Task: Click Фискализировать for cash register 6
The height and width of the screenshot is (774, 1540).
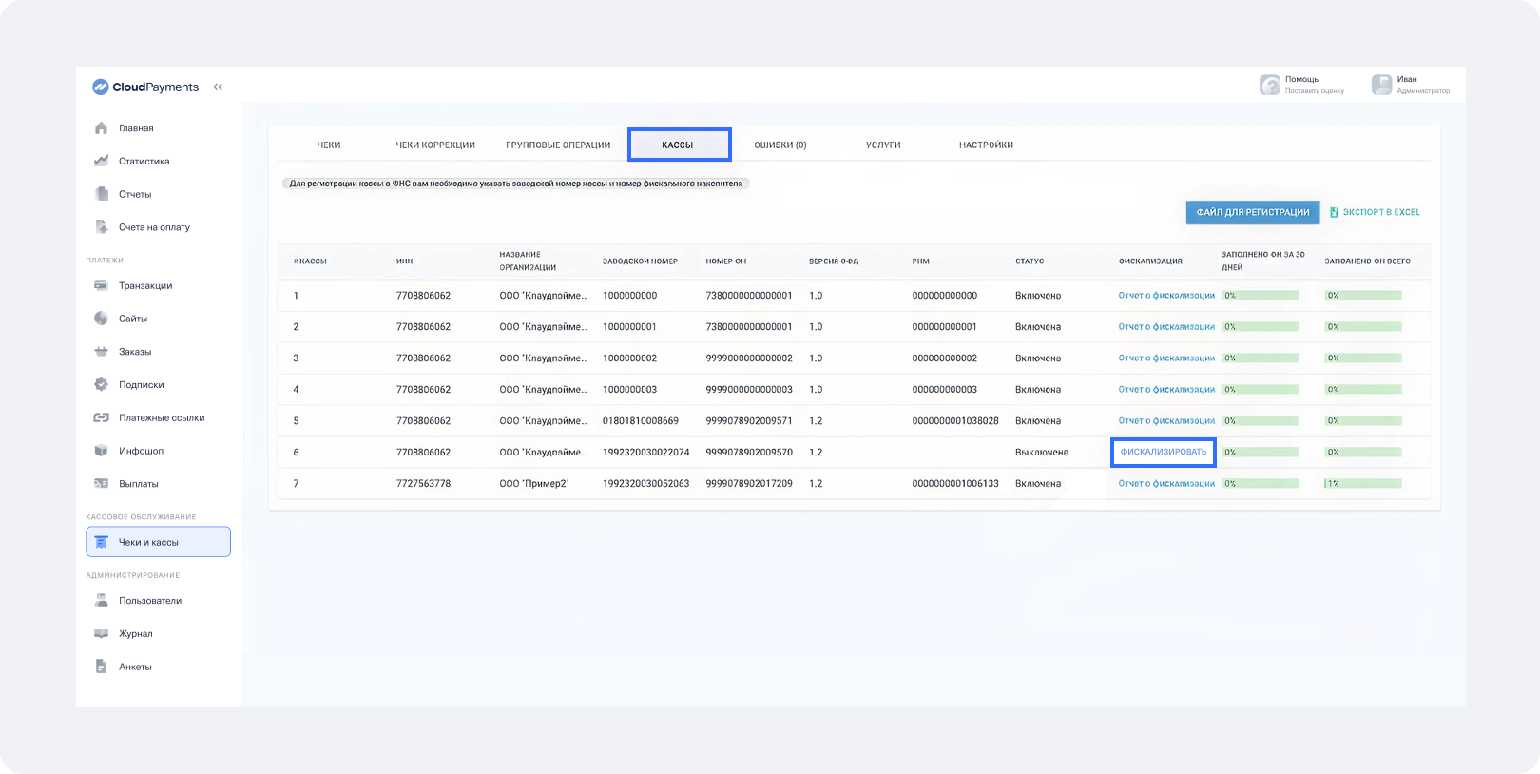Action: click(1163, 452)
